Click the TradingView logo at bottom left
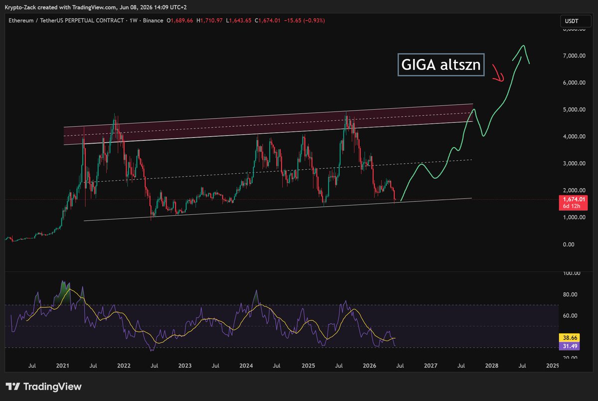The width and height of the screenshot is (598, 401). [x=43, y=387]
